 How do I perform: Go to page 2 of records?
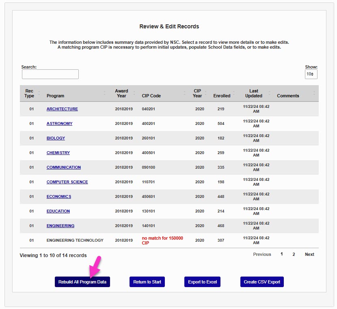coord(294,254)
